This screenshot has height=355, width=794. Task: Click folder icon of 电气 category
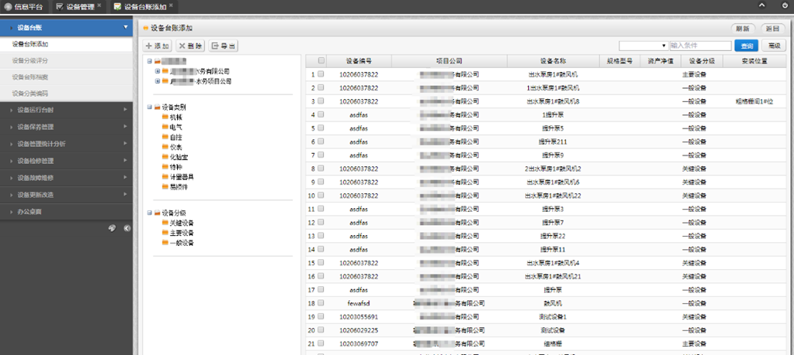pos(165,127)
